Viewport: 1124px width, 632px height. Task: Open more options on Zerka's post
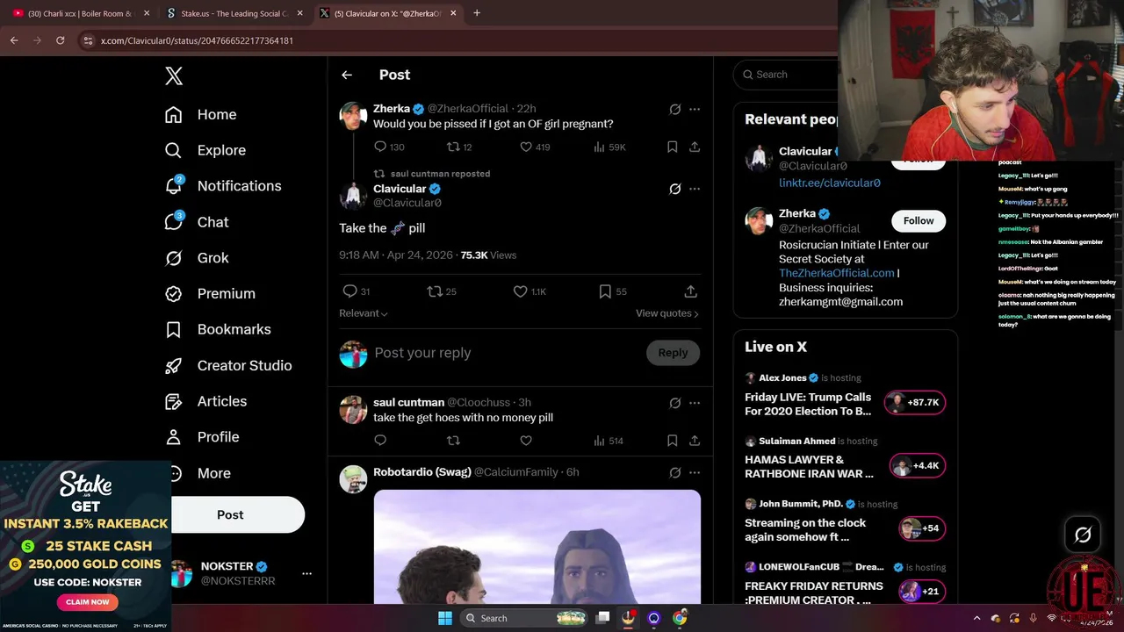pos(695,110)
